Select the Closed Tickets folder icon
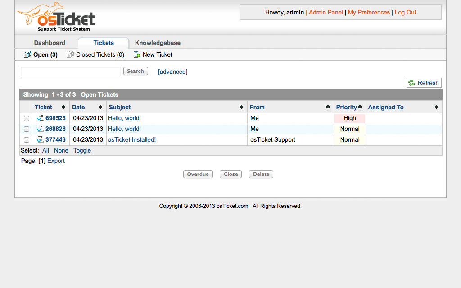Viewport: 461px width, 288px height. [70, 54]
